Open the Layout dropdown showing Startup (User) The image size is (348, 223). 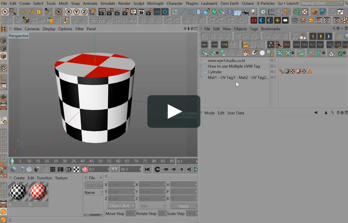(x=322, y=3)
